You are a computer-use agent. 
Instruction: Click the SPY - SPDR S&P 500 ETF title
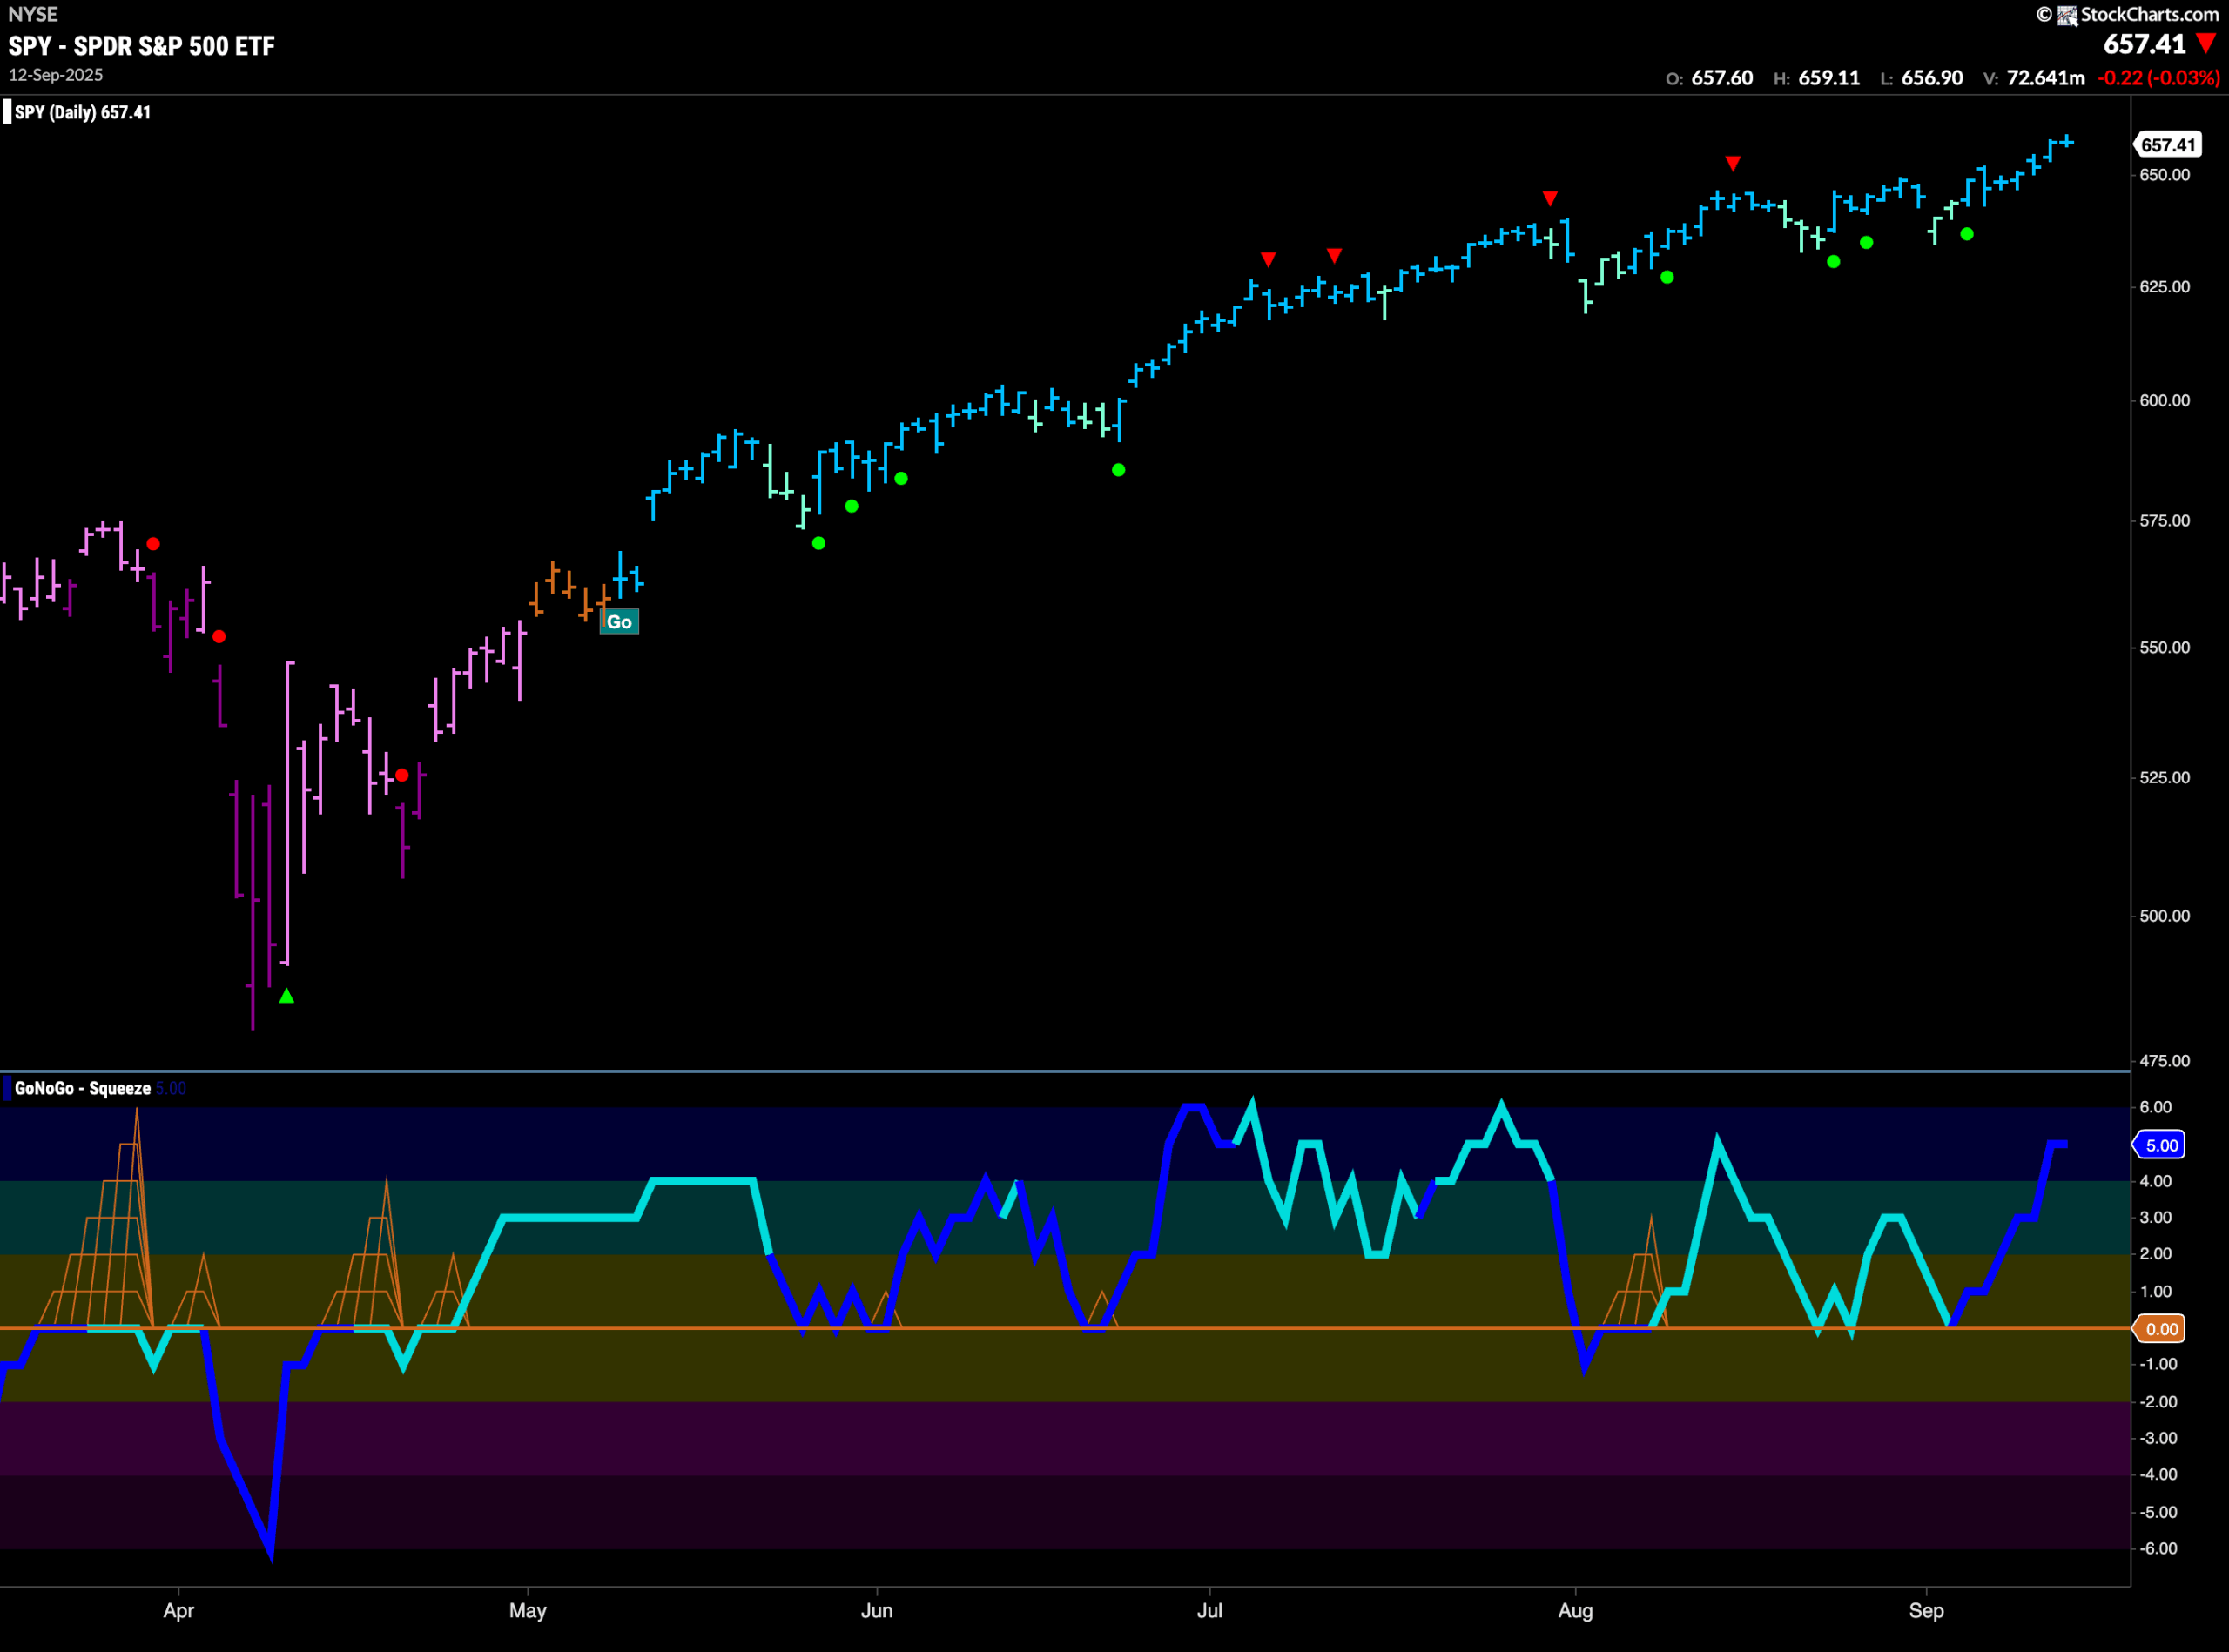pos(141,46)
